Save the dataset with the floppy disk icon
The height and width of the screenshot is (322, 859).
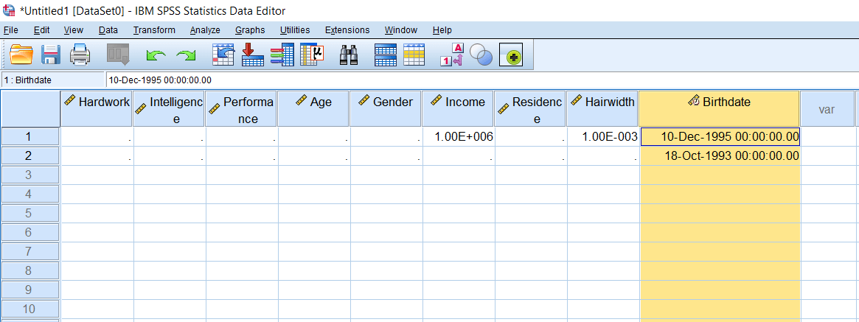pos(50,55)
